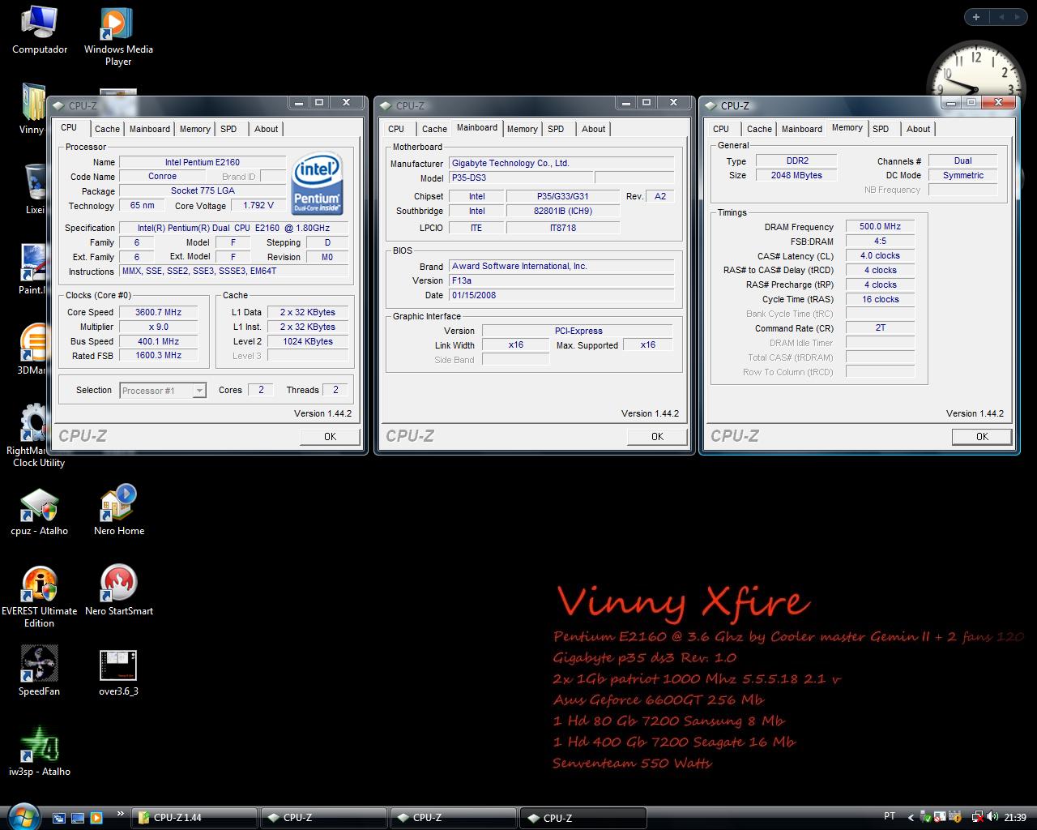Select CPU tab in Mainboard window
The width and height of the screenshot is (1037, 830).
coord(396,129)
